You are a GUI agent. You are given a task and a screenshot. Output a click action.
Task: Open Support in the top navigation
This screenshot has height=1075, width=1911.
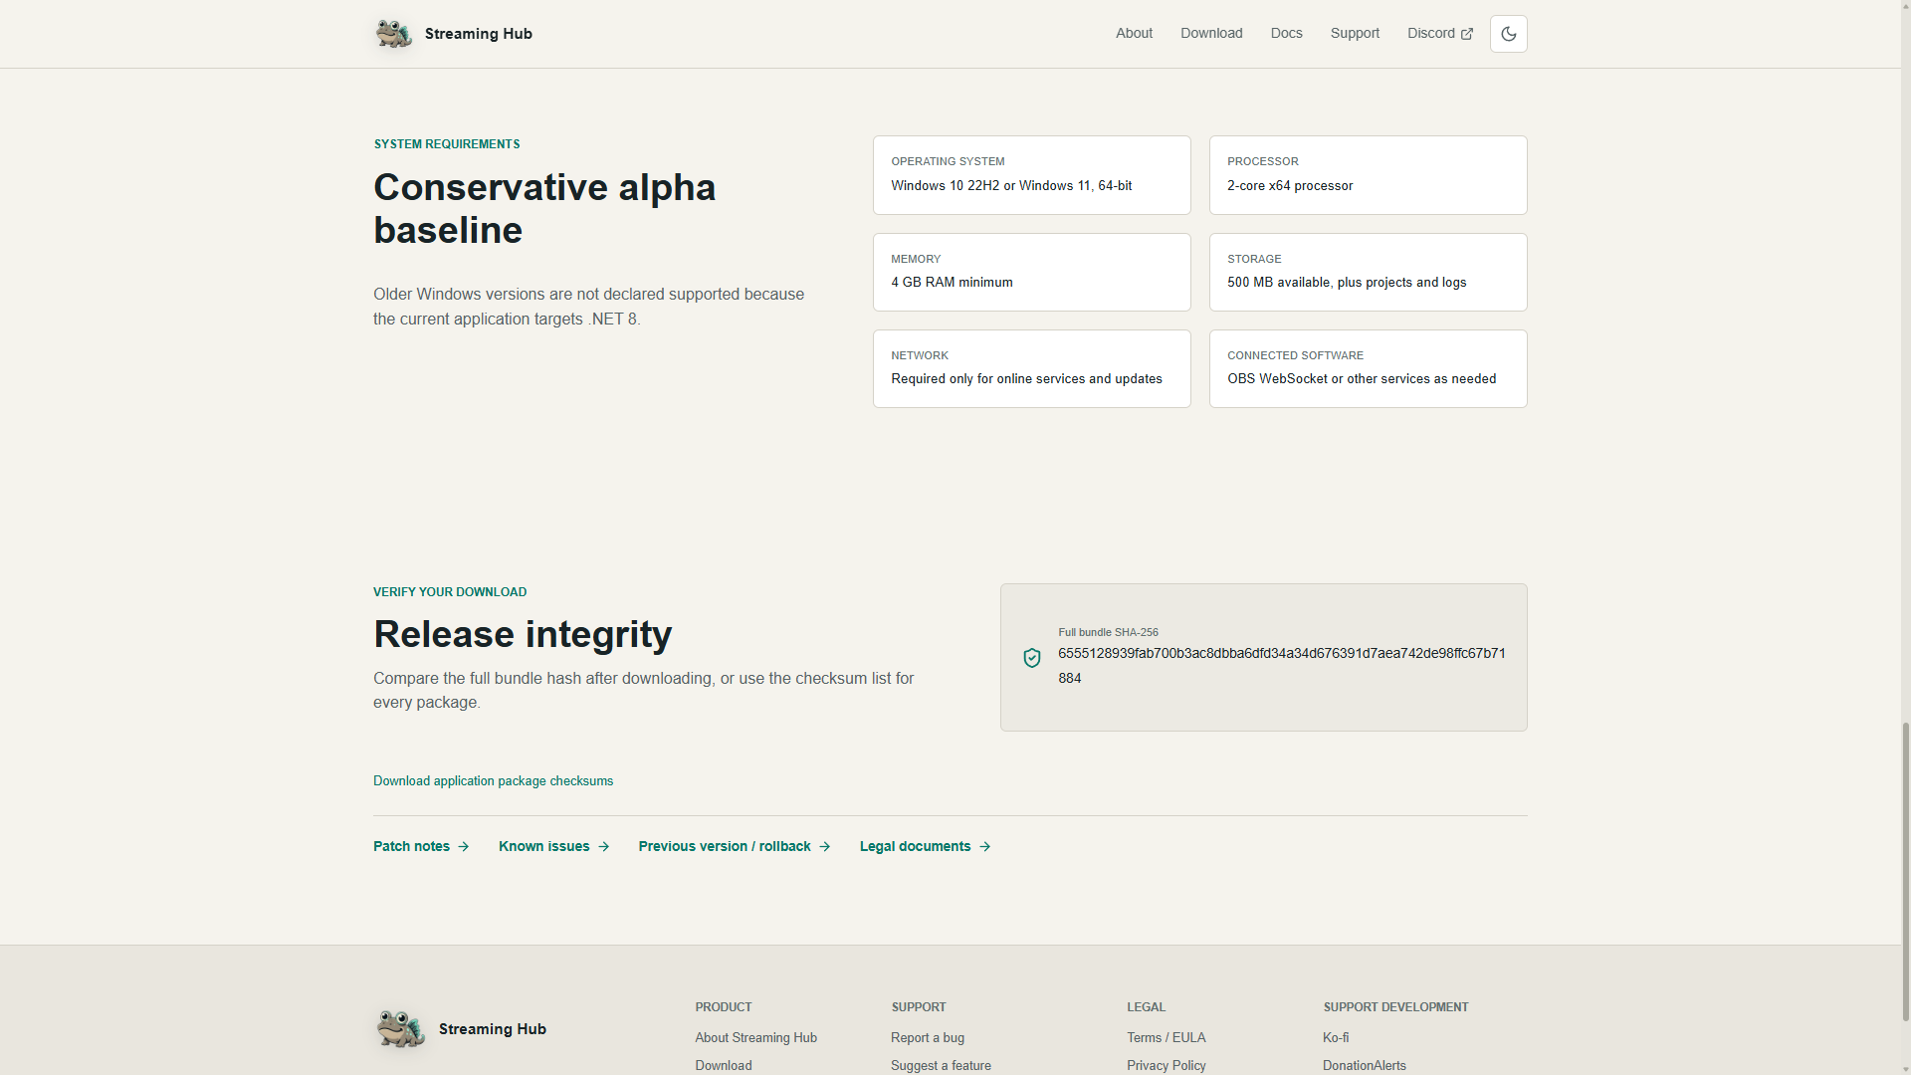pos(1355,33)
